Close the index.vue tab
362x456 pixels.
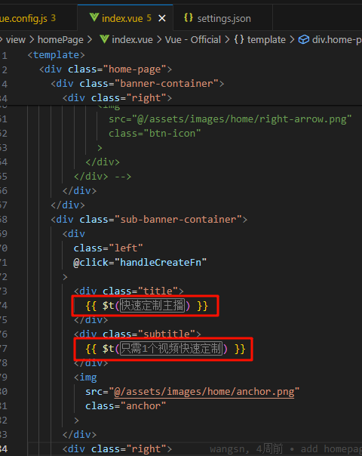pyautogui.click(x=162, y=19)
